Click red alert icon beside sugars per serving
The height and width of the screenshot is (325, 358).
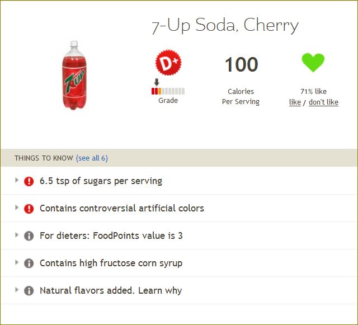click(29, 181)
